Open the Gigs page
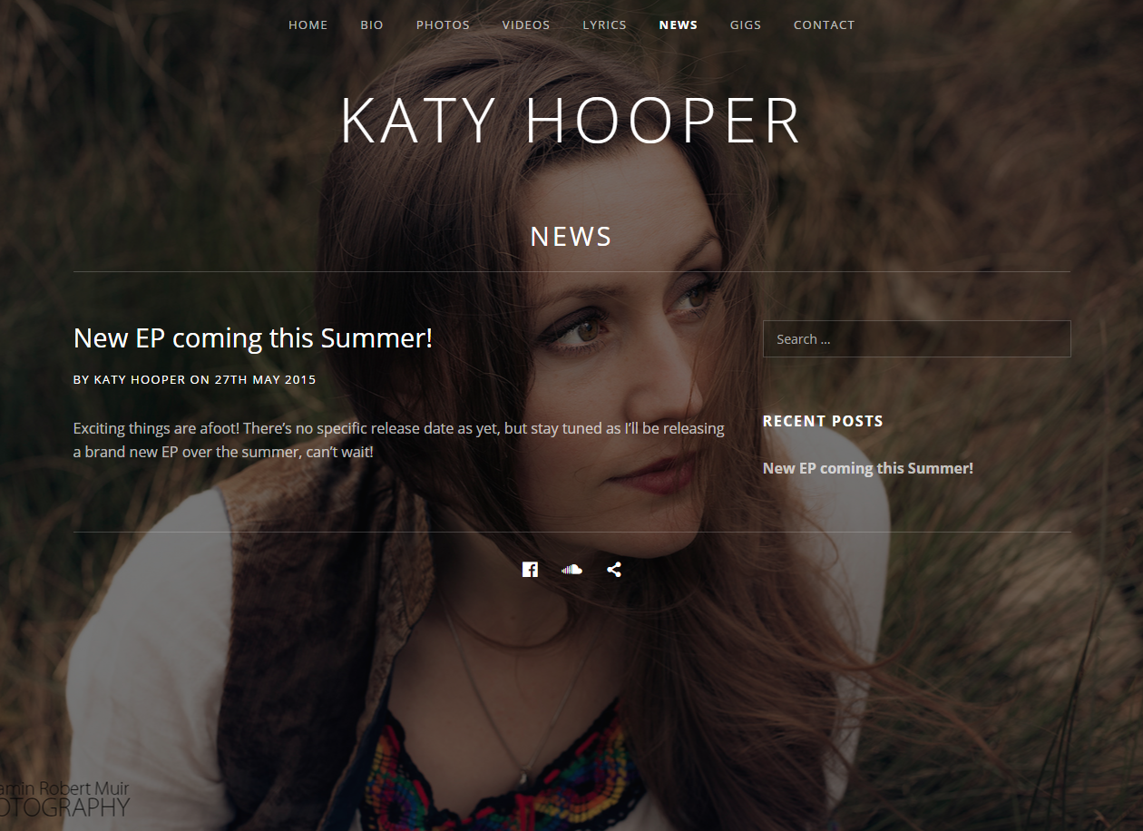1143x831 pixels. [x=746, y=24]
